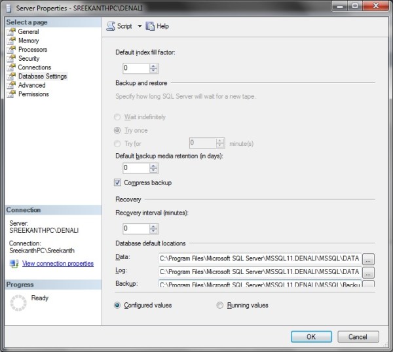Image resolution: width=393 pixels, height=352 pixels.
Task: Click the Help toolbar icon
Action: click(150, 26)
